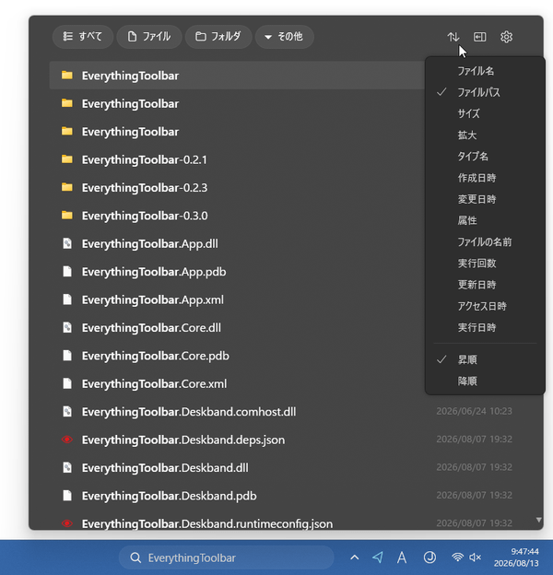
Task: Select the ファイル filter
Action: 149,37
